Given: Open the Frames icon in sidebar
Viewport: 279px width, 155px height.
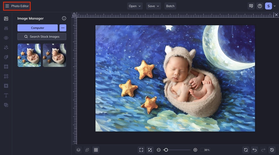Looking at the screenshot, I should tap(6, 67).
